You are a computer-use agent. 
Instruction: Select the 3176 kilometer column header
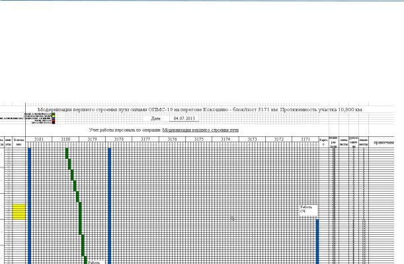click(x=172, y=139)
